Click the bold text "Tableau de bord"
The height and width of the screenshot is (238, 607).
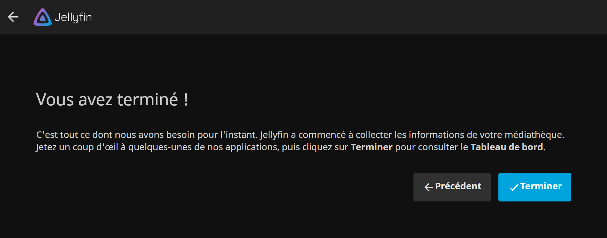pos(507,147)
